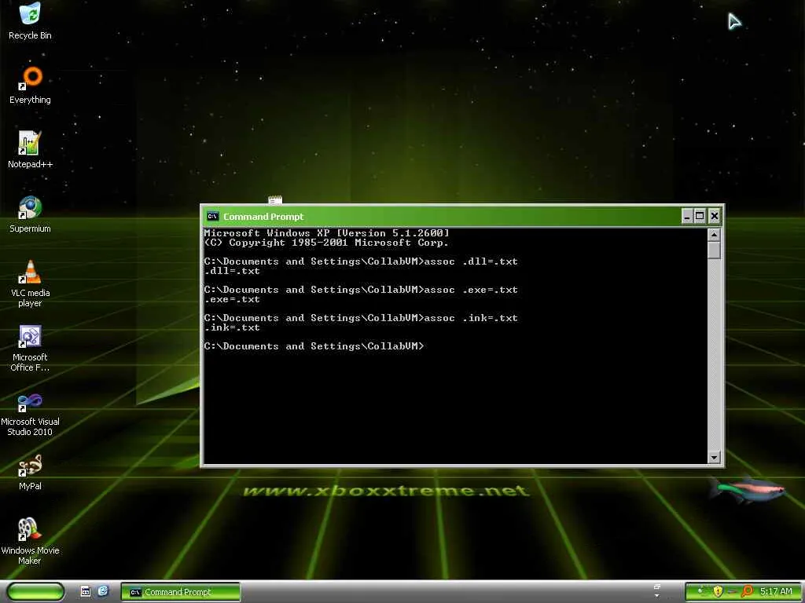Click the "assoc .ink=.txt" command line
This screenshot has width=805, height=603.
pyautogui.click(x=361, y=318)
